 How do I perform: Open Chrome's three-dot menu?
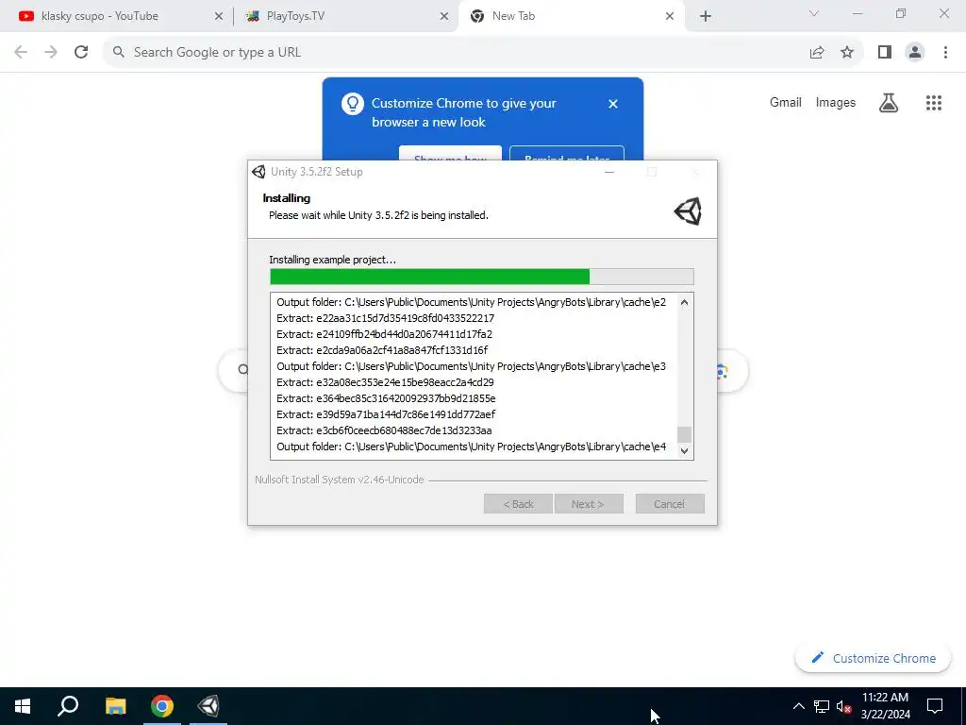[x=945, y=53]
